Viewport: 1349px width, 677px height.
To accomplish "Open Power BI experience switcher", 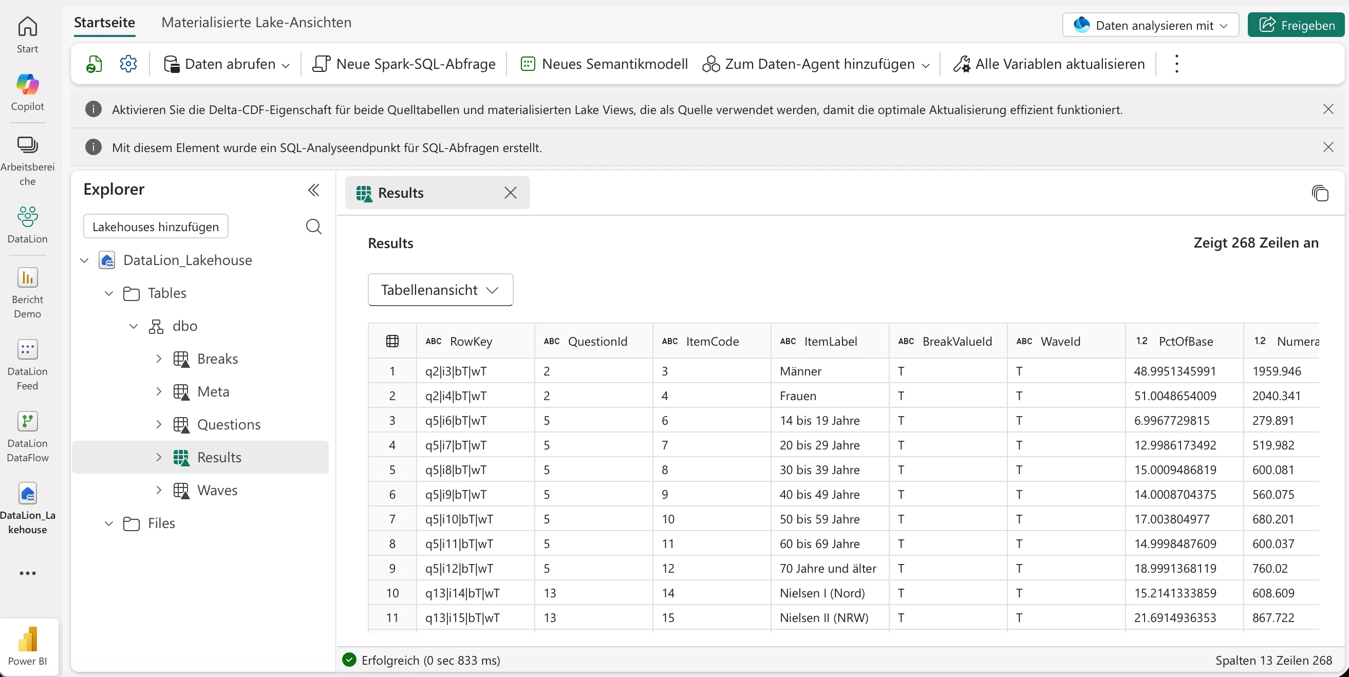I will (27, 647).
